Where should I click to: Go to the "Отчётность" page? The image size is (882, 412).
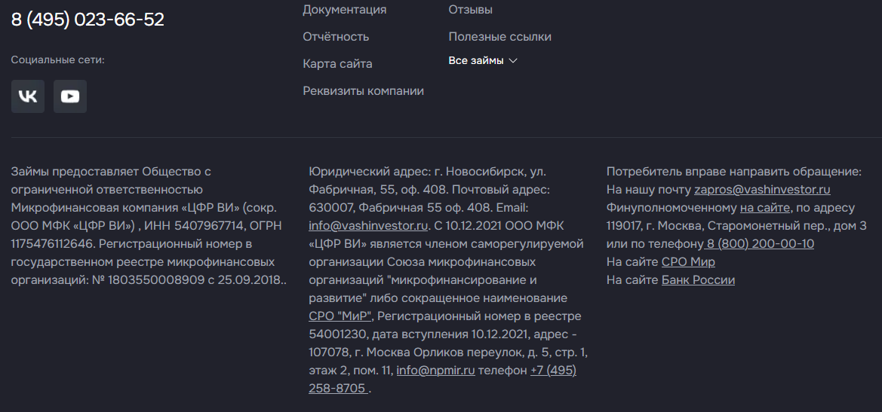pyautogui.click(x=336, y=37)
